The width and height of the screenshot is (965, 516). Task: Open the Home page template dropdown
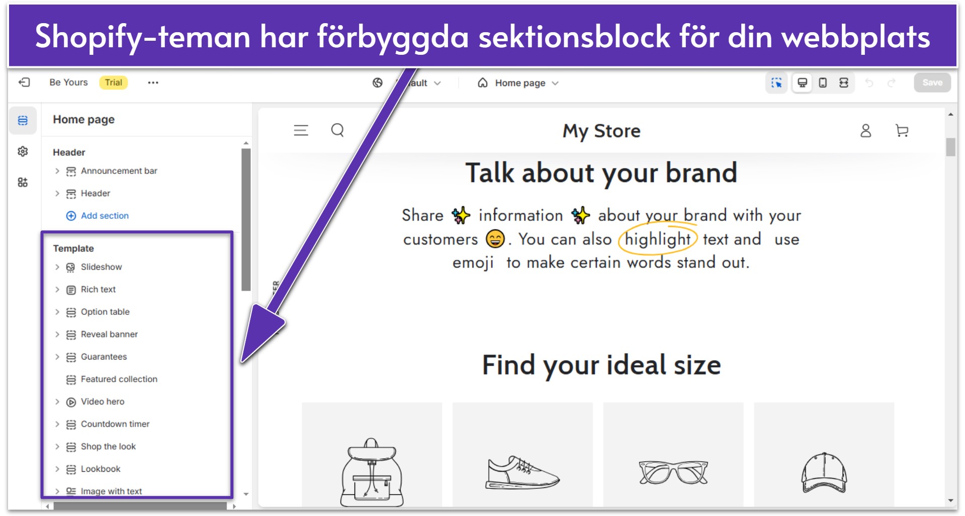click(x=518, y=83)
